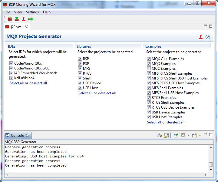Toggle the USB Device library checkbox
This screenshot has height=182, width=218.
point(80,83)
